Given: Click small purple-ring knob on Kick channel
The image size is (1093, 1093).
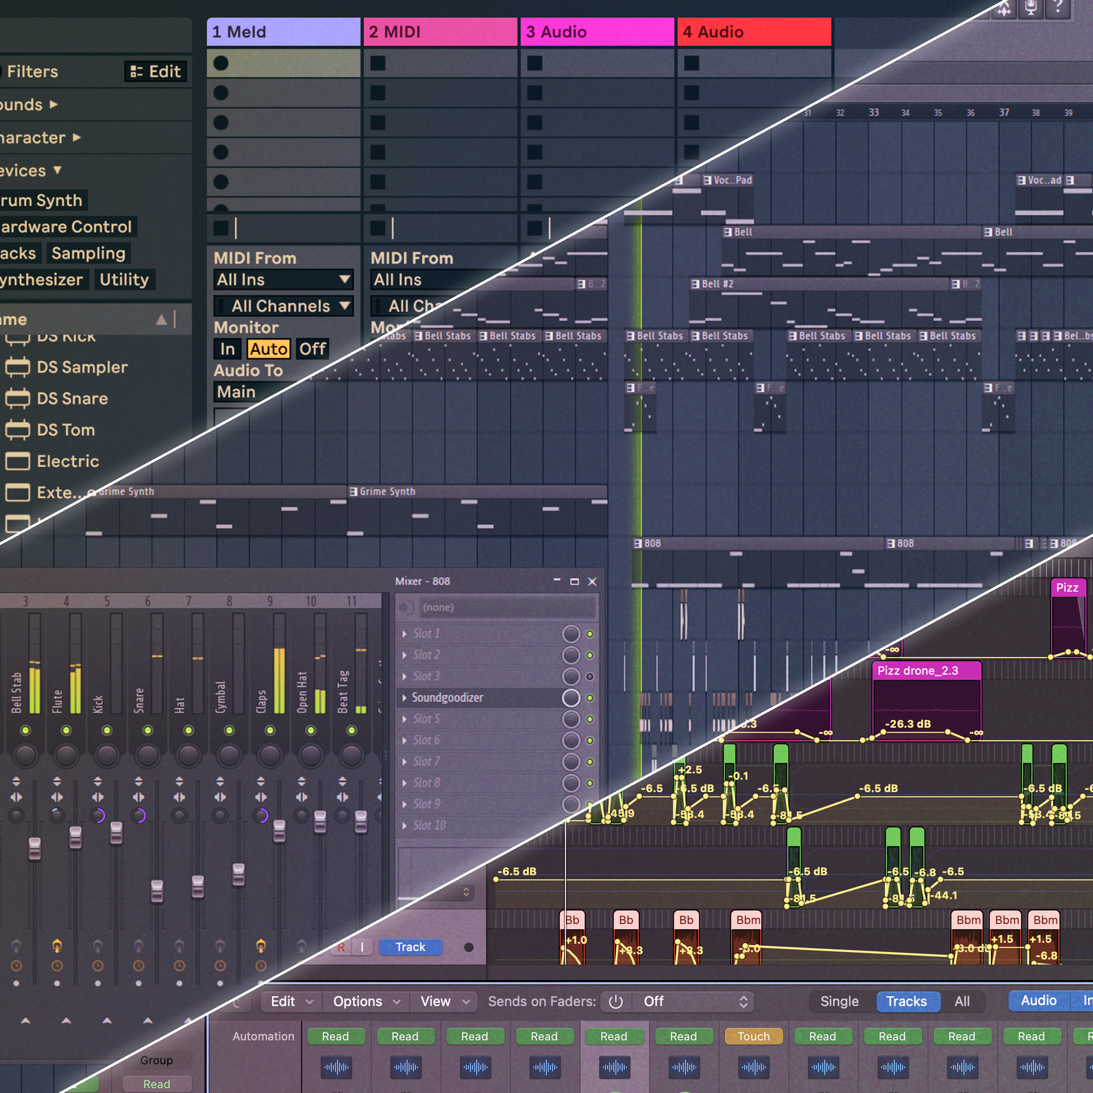Looking at the screenshot, I should pyautogui.click(x=98, y=815).
